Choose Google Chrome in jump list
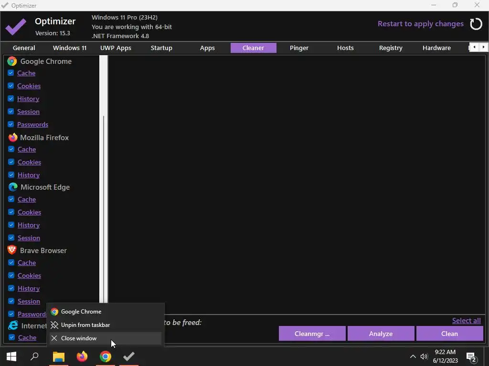 coord(106,312)
